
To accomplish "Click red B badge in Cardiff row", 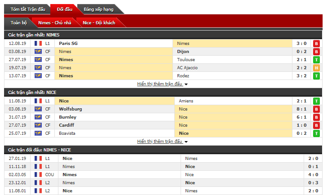I will (x=316, y=125).
